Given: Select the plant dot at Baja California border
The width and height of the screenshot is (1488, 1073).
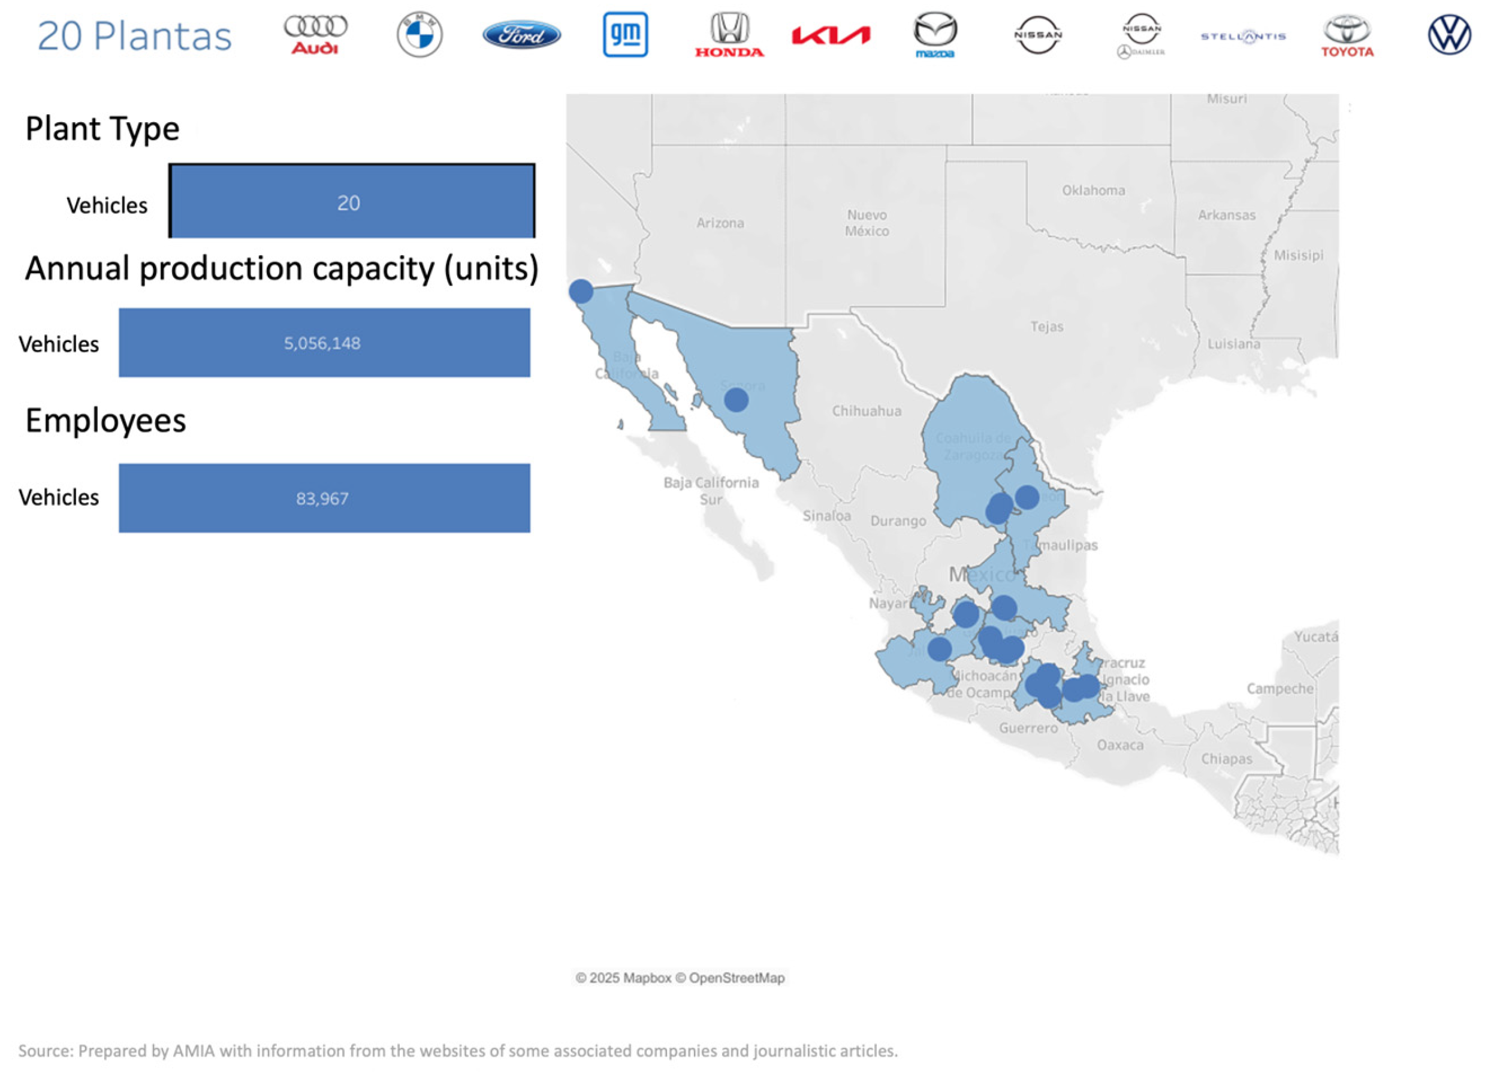Looking at the screenshot, I should click(x=581, y=291).
